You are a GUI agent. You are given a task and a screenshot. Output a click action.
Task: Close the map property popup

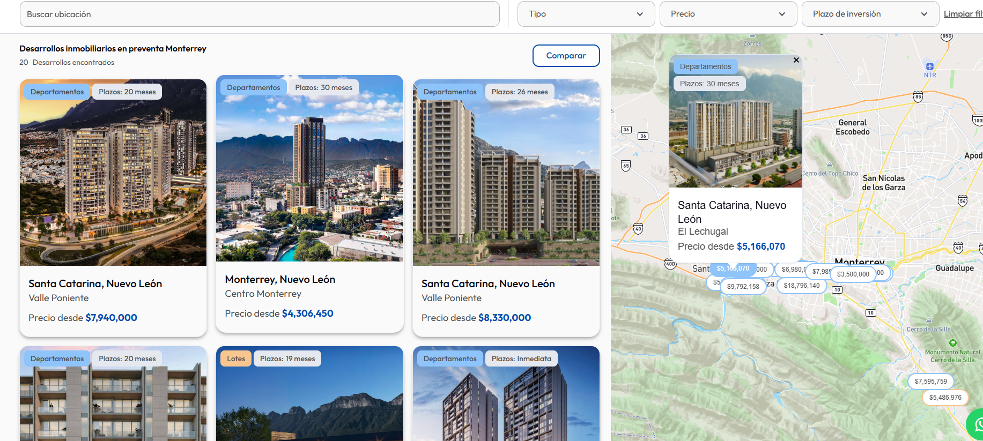tap(796, 60)
